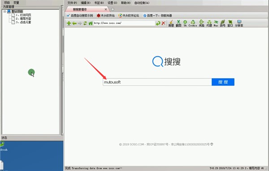This screenshot has height=171, width=269.
Task: Open the Cookie recycle icon
Action: (193, 23)
